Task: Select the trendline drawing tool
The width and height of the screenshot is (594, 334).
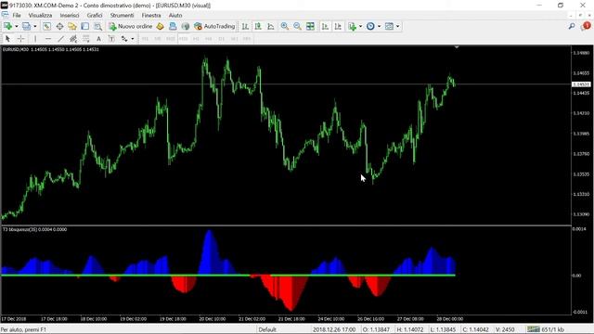Action: (60, 39)
